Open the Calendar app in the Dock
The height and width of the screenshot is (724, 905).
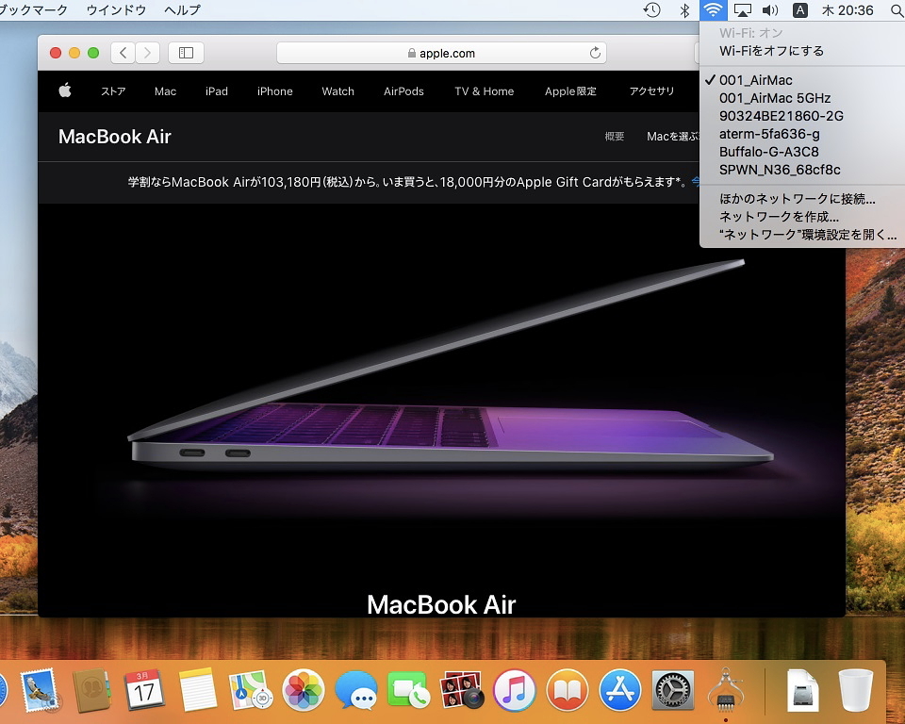click(x=144, y=690)
